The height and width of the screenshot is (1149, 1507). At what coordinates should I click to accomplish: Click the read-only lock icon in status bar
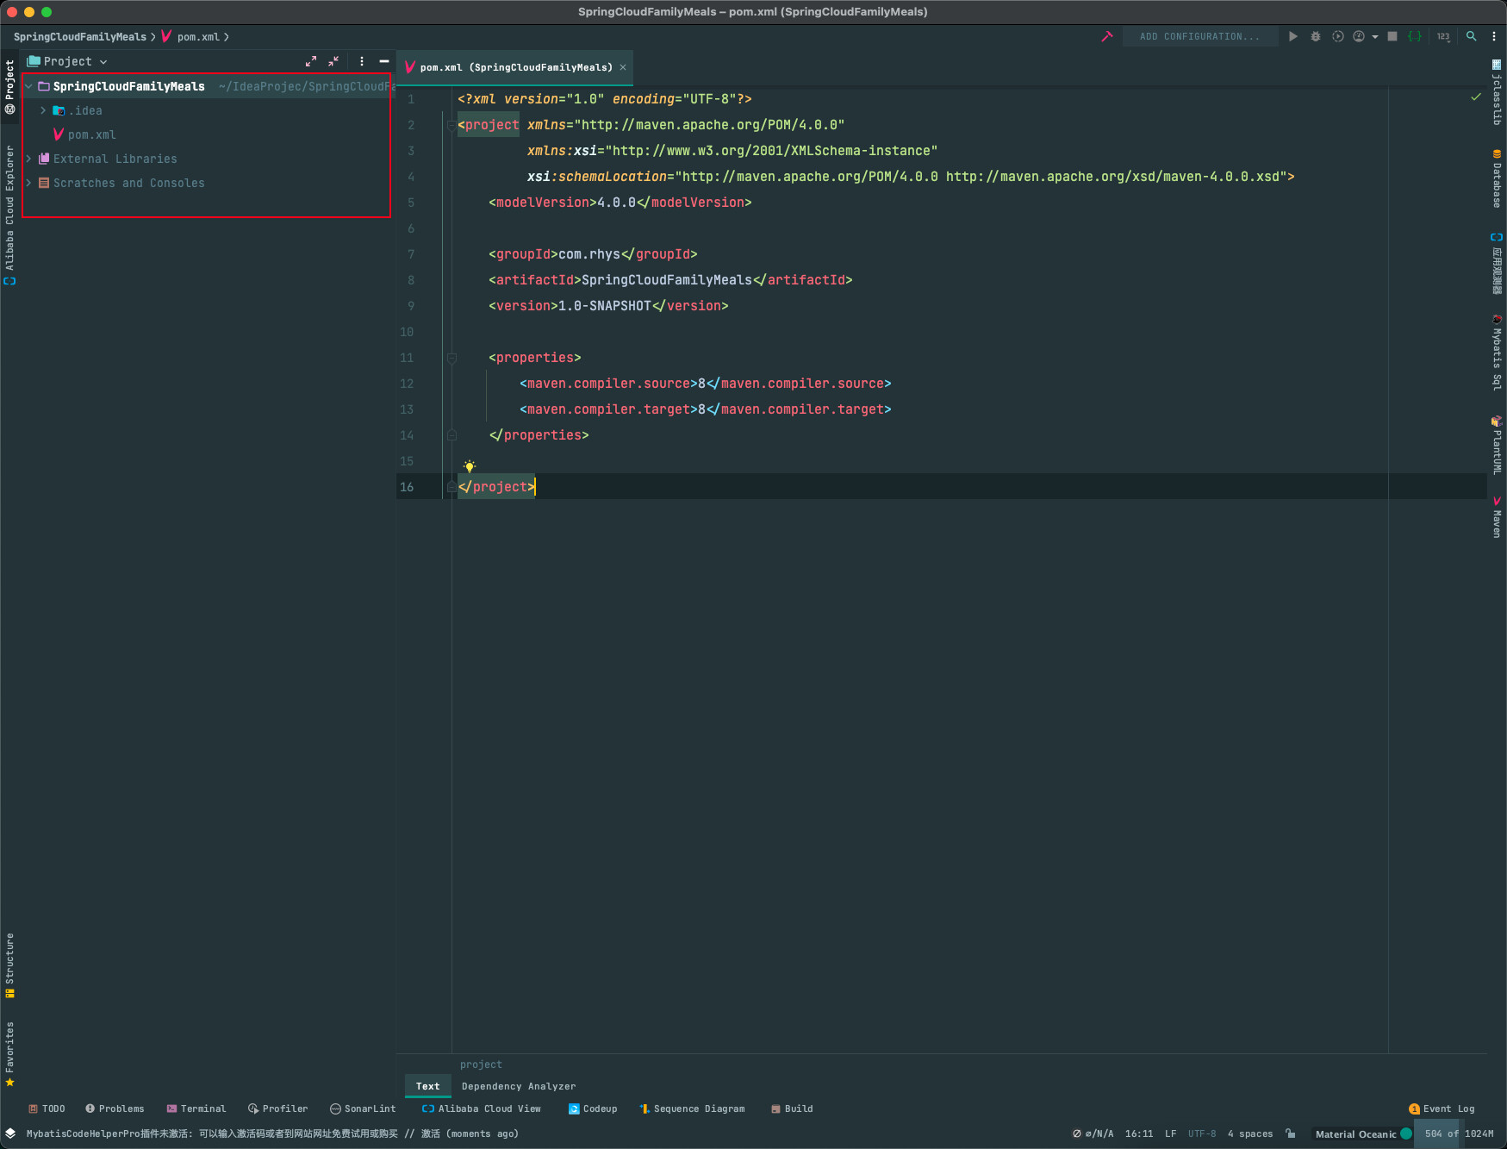[1290, 1133]
